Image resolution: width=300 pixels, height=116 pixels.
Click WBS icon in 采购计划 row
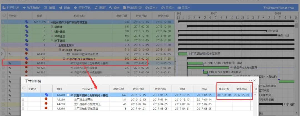[27, 36]
